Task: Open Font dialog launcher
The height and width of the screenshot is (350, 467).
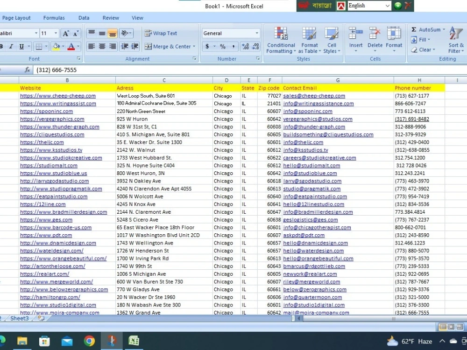Action: [x=78, y=59]
